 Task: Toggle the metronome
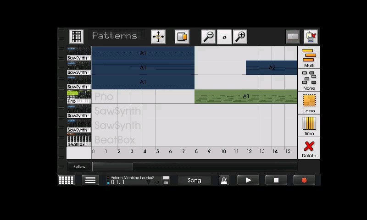[224, 180]
